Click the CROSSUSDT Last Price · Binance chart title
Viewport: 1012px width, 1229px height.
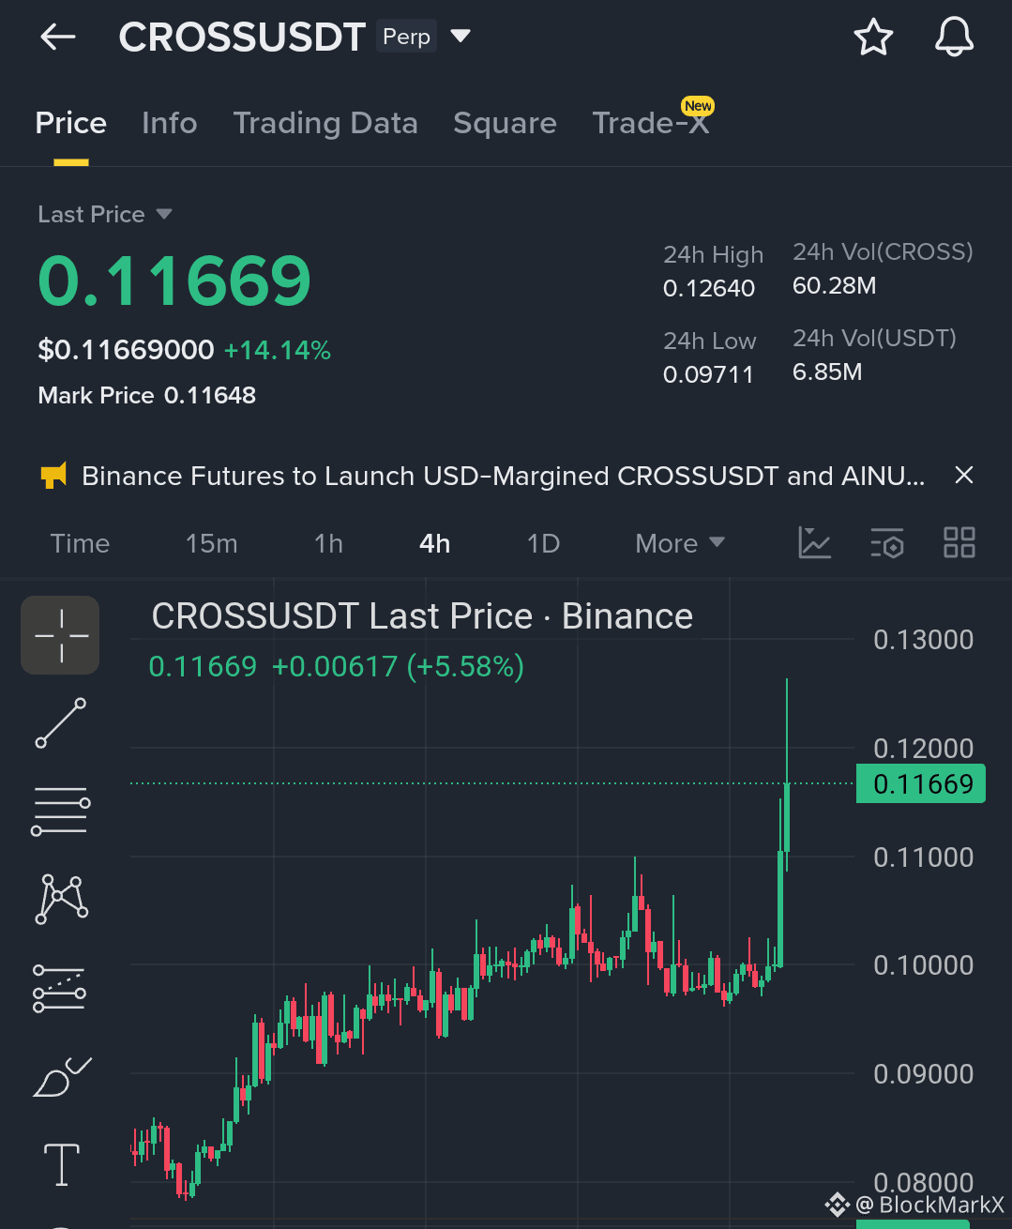point(422,616)
